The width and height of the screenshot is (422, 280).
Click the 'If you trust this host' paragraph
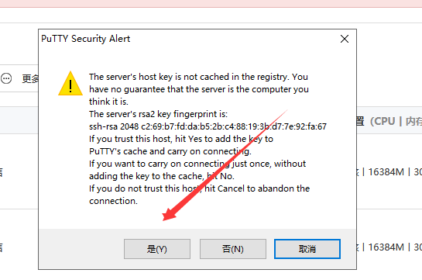pos(181,145)
